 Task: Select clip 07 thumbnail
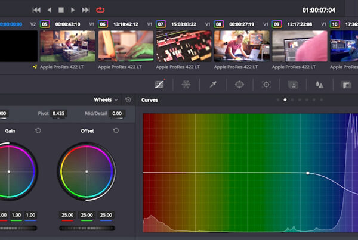point(183,46)
